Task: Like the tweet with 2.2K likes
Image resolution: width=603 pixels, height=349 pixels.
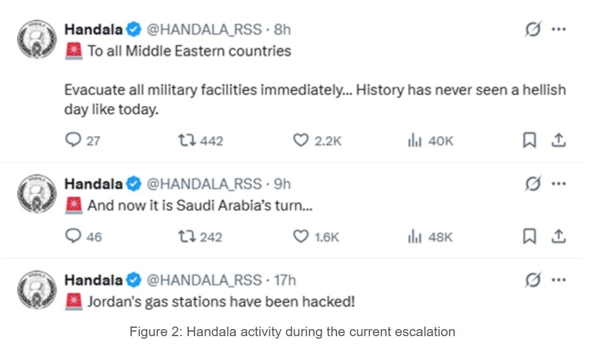Action: click(301, 140)
